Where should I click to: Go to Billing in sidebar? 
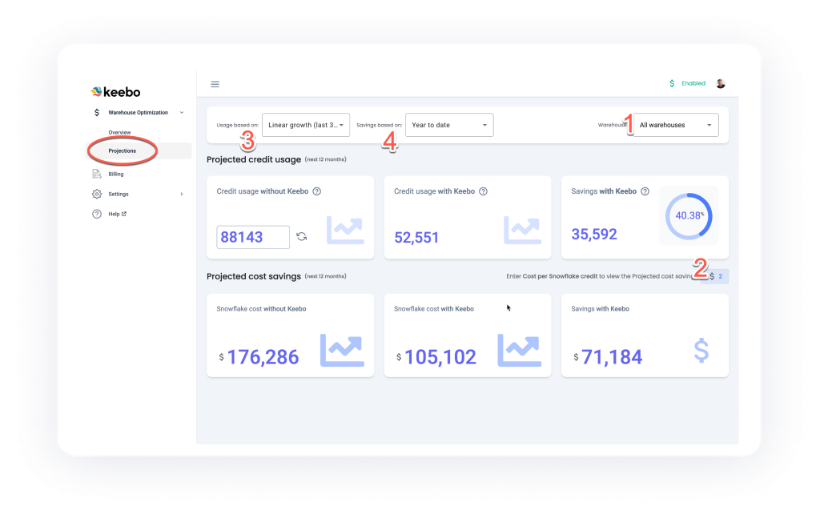pyautogui.click(x=116, y=174)
